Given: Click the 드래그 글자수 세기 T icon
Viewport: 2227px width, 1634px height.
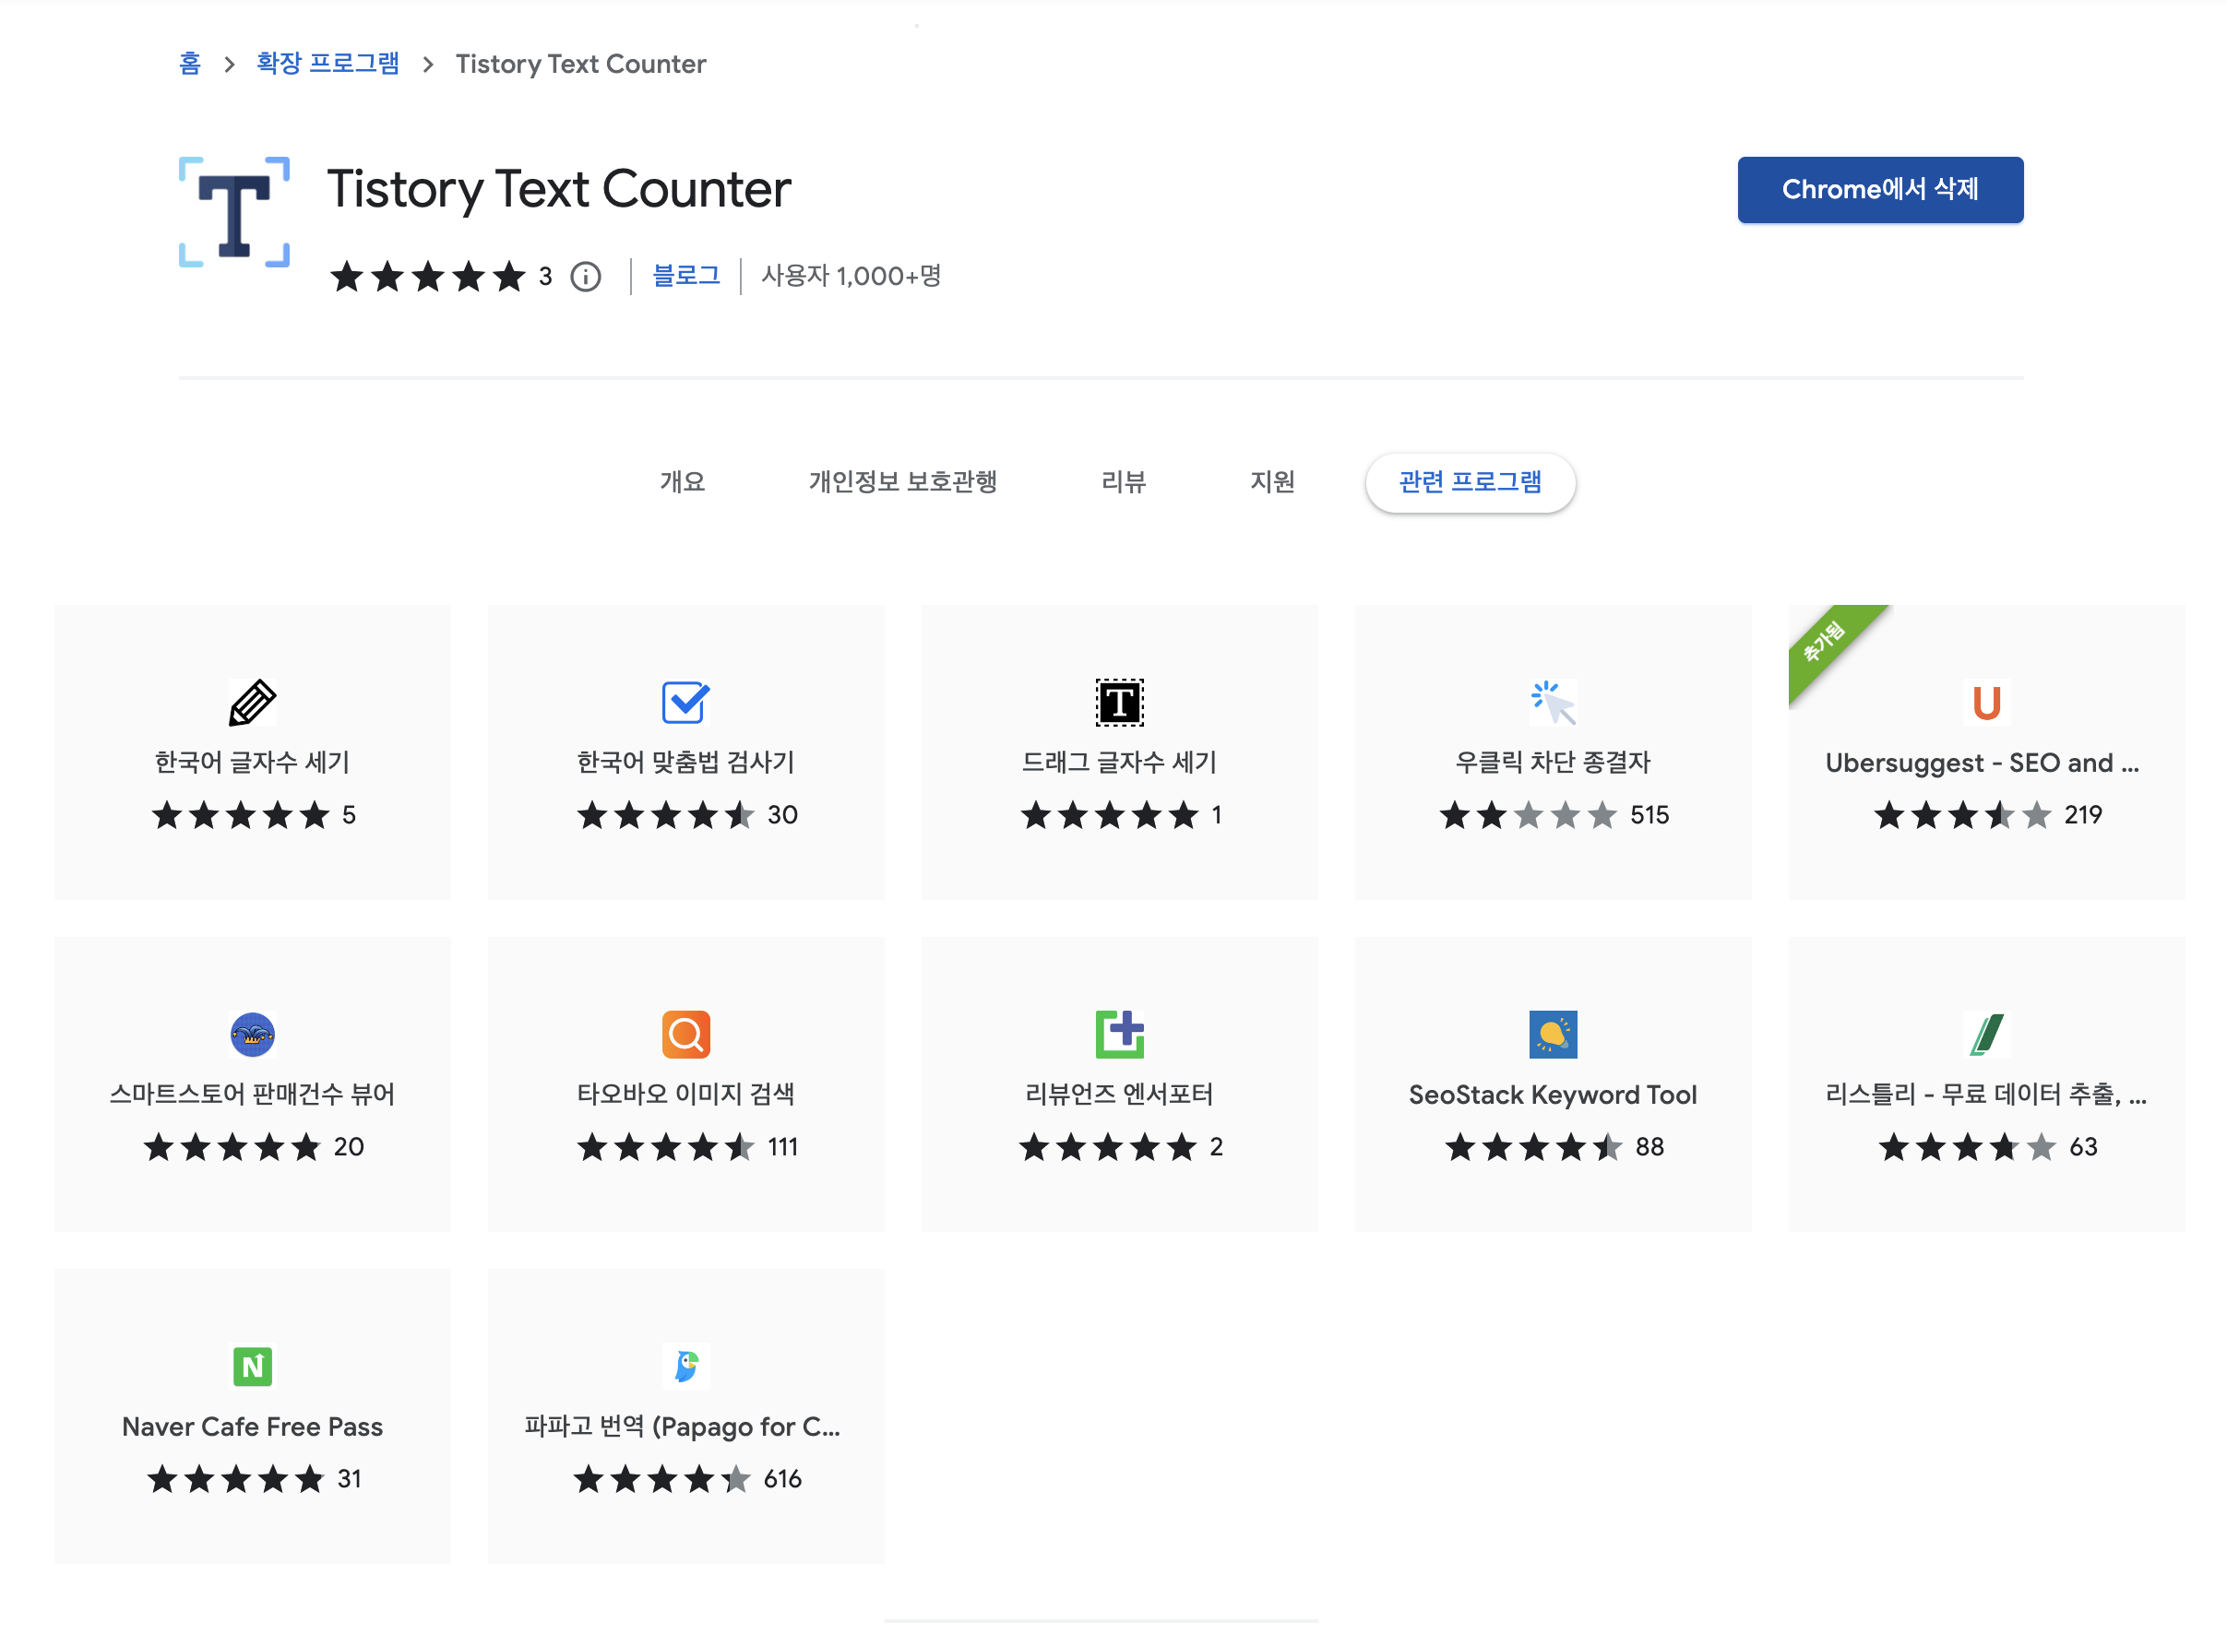Looking at the screenshot, I should [x=1119, y=703].
